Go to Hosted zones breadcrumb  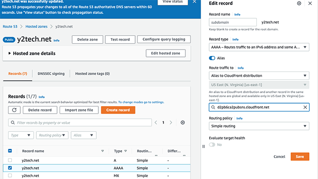[36, 26]
